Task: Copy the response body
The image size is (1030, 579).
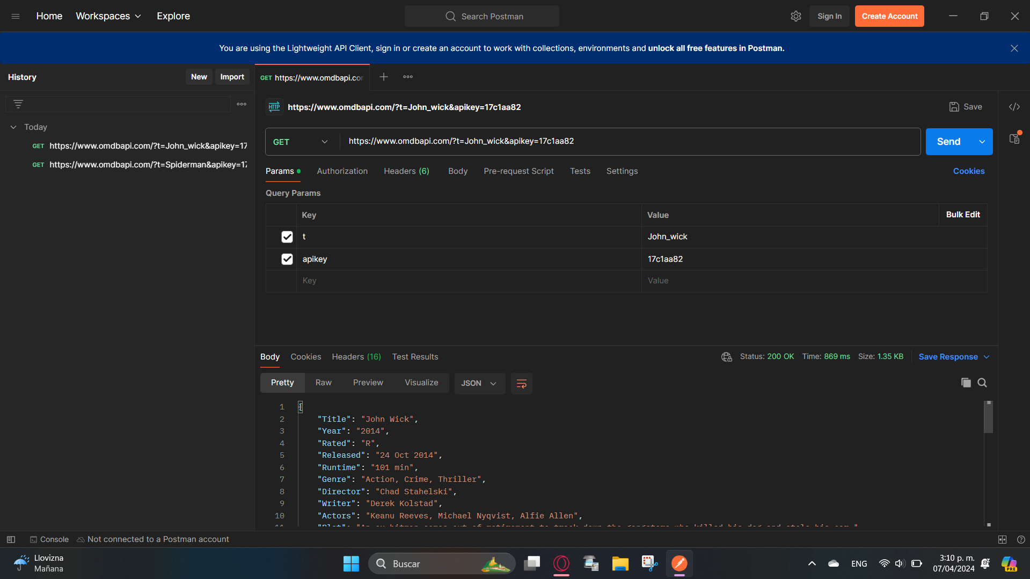Action: click(966, 383)
